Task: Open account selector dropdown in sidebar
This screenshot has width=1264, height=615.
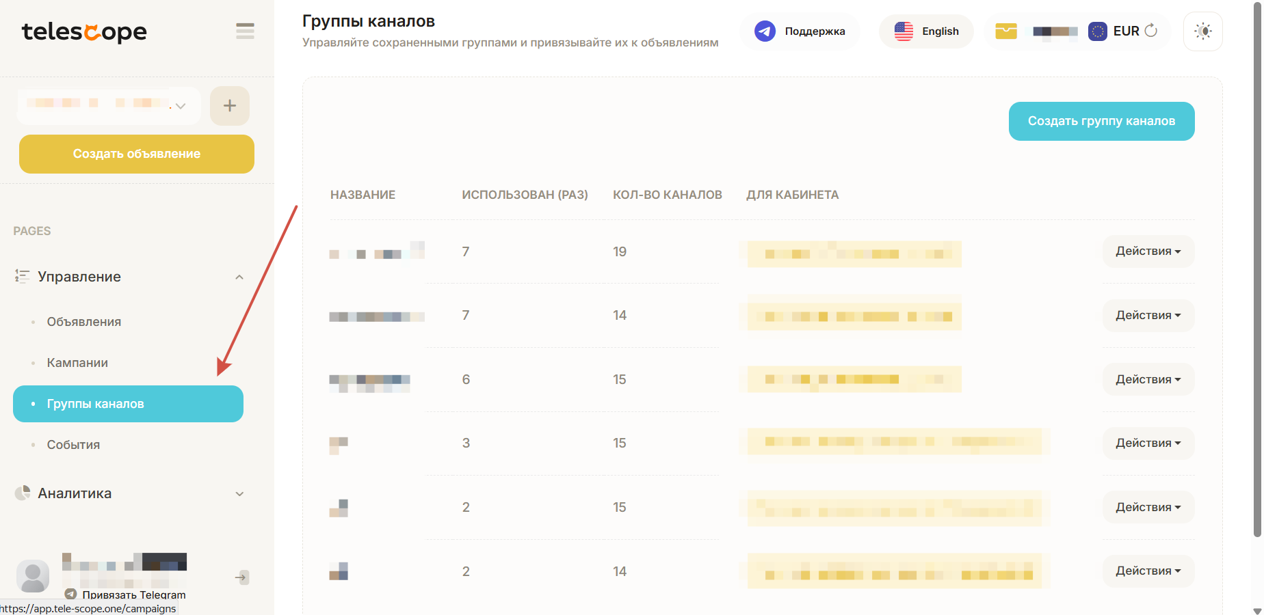Action: (x=109, y=105)
